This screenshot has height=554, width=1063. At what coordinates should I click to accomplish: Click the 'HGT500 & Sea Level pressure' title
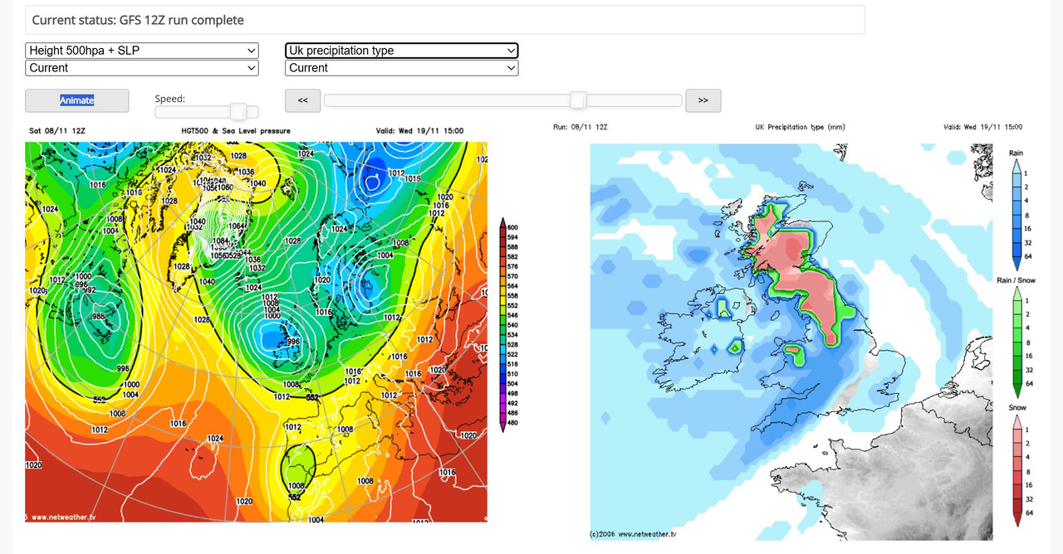[x=236, y=131]
